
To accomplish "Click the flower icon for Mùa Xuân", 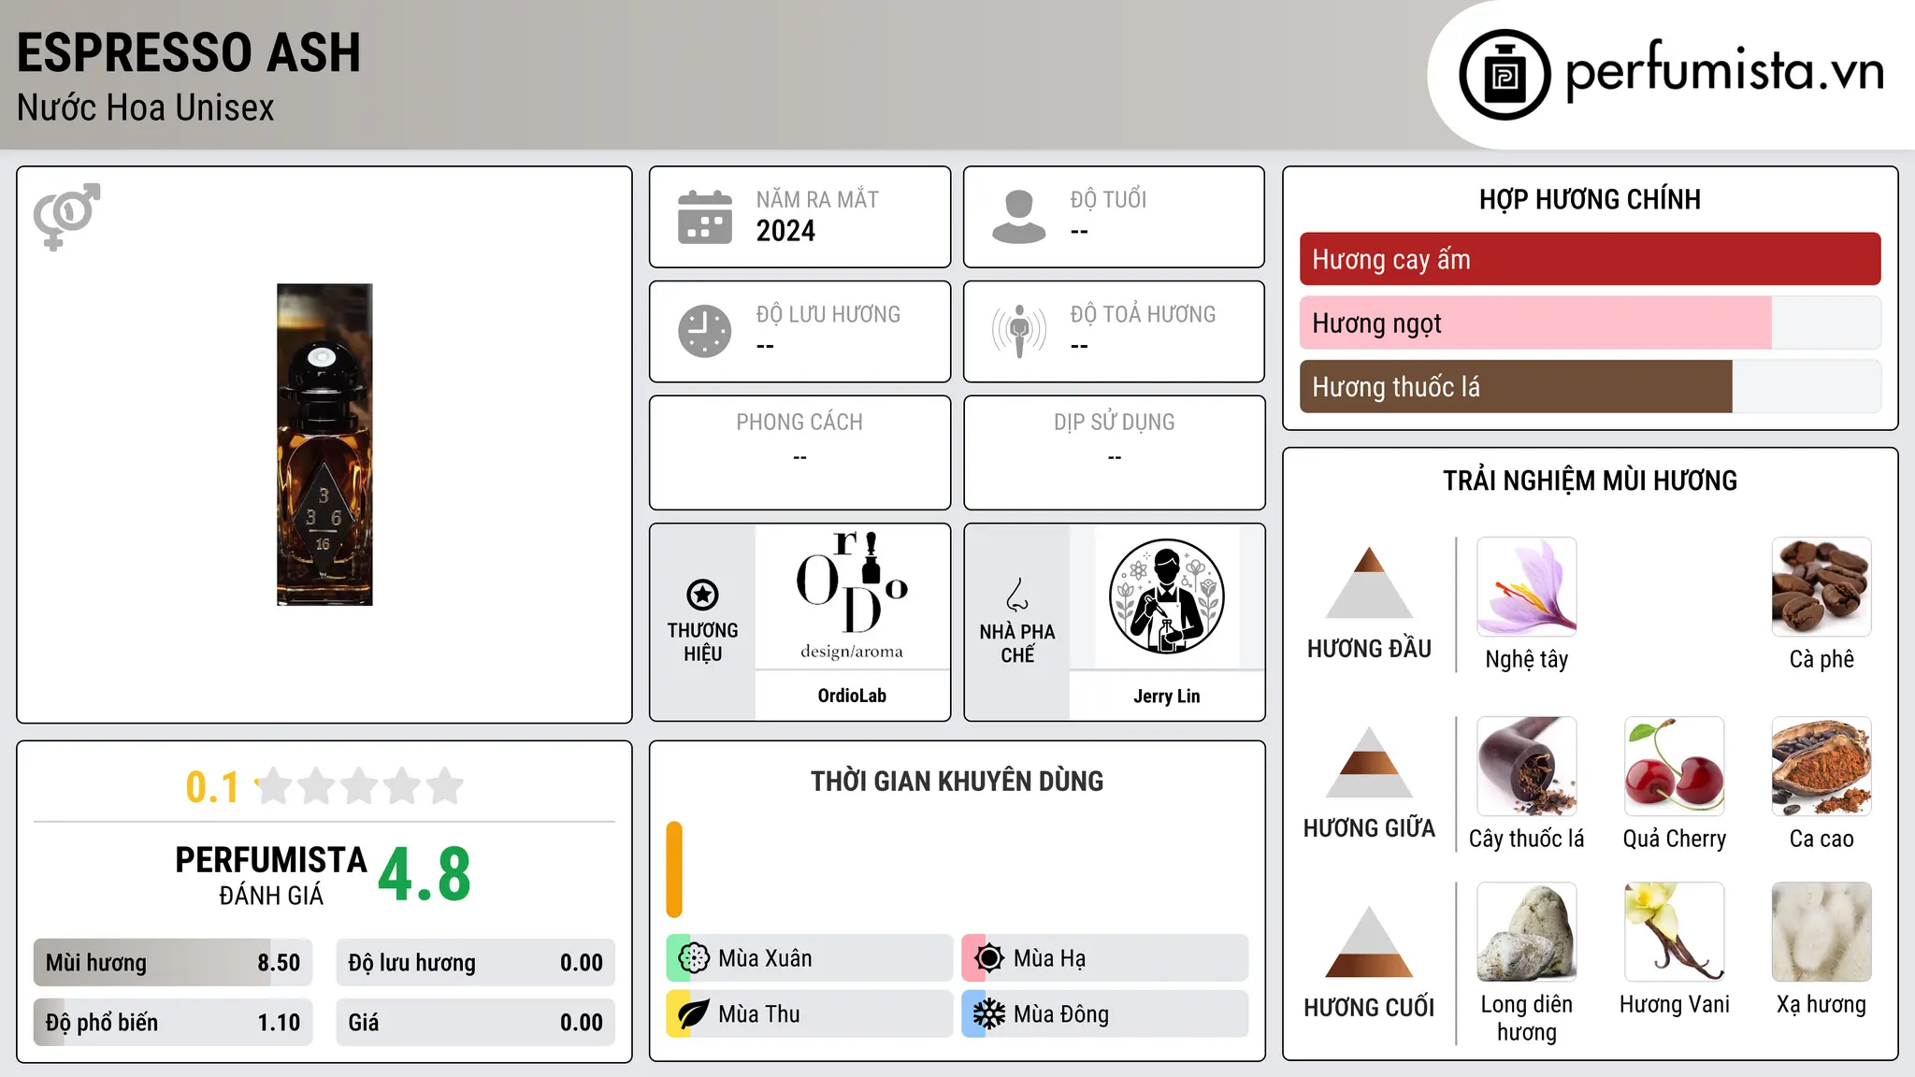I will [x=694, y=958].
